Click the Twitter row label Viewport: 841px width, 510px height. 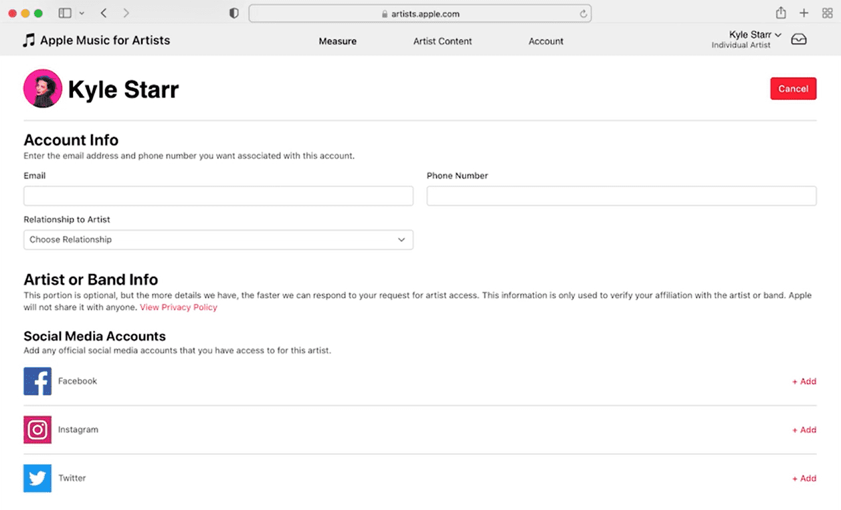tap(72, 479)
